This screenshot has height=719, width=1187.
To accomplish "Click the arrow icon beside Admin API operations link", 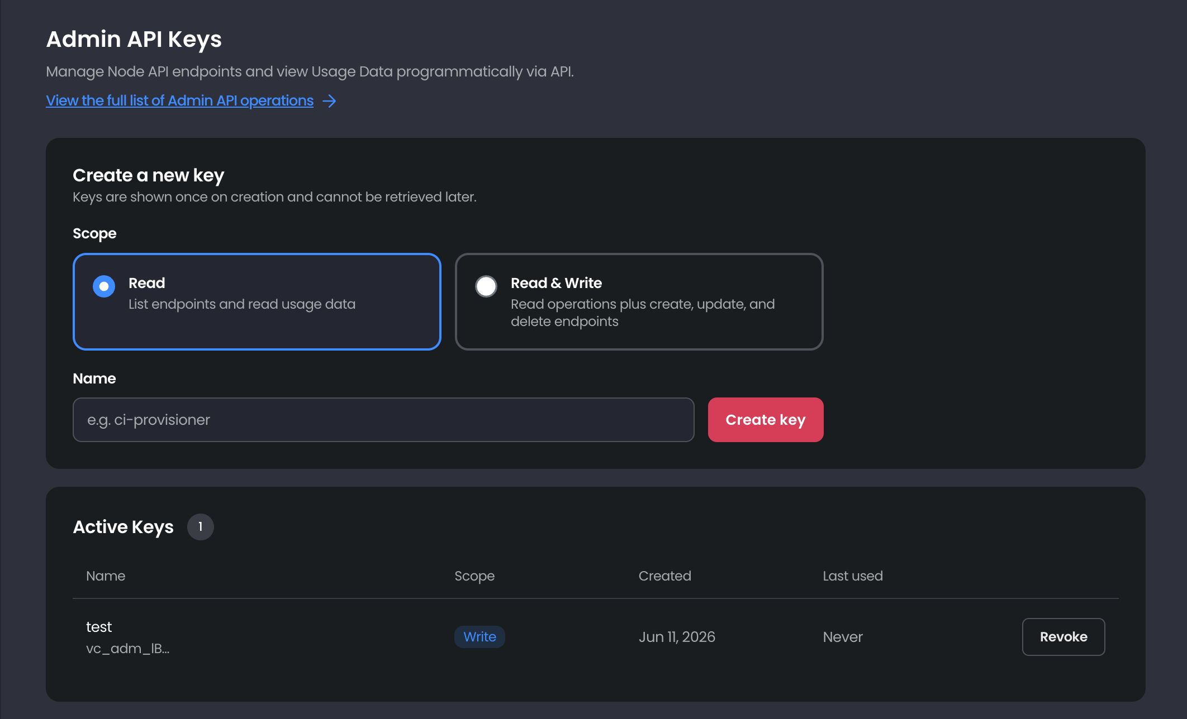I will click(329, 101).
